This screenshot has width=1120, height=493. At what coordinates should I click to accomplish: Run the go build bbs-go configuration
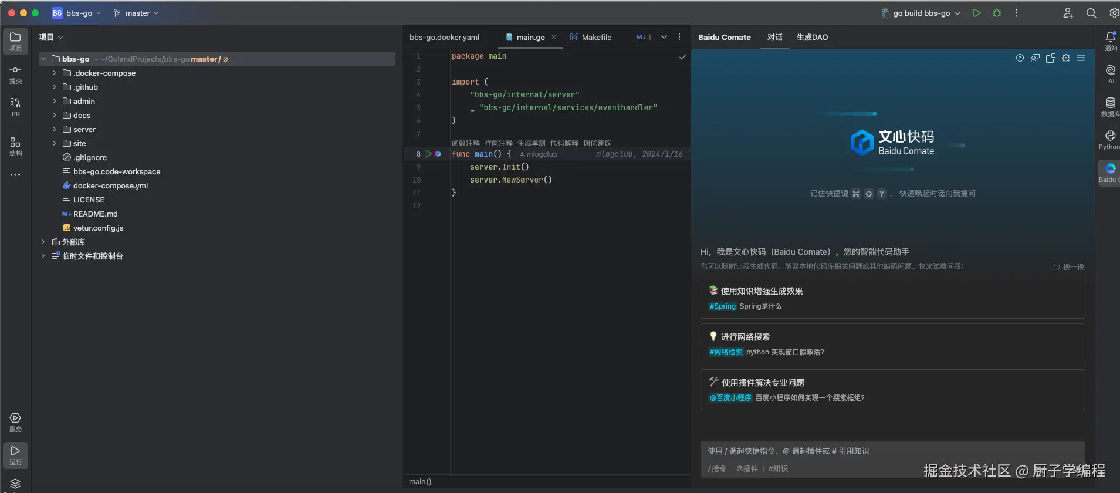click(x=977, y=13)
